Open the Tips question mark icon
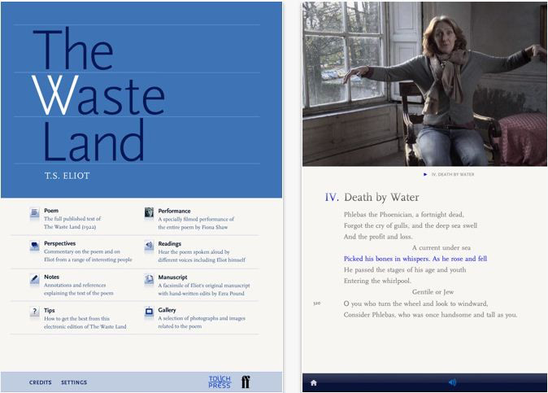Screen dimensions: 548x393 [x=35, y=312]
